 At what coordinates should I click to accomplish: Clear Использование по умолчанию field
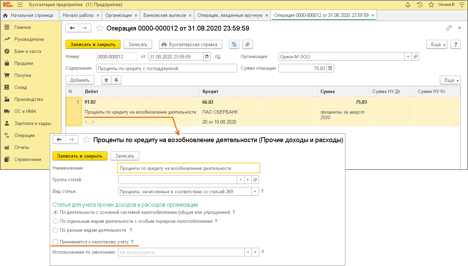point(255,252)
